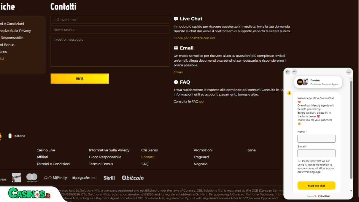Open Traguardi footer link
The height and width of the screenshot is (202, 359).
click(x=201, y=157)
